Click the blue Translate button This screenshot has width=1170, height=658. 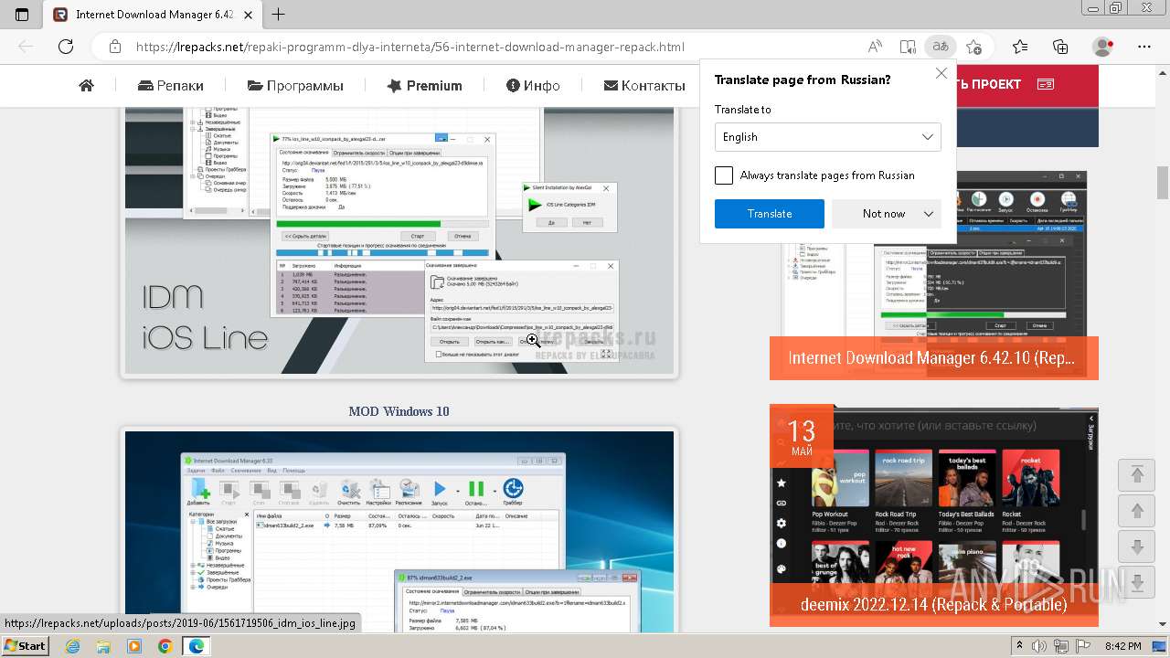pyautogui.click(x=770, y=214)
